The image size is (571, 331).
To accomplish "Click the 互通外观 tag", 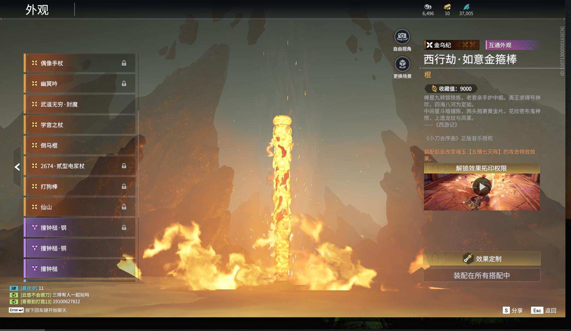I will click(512, 45).
